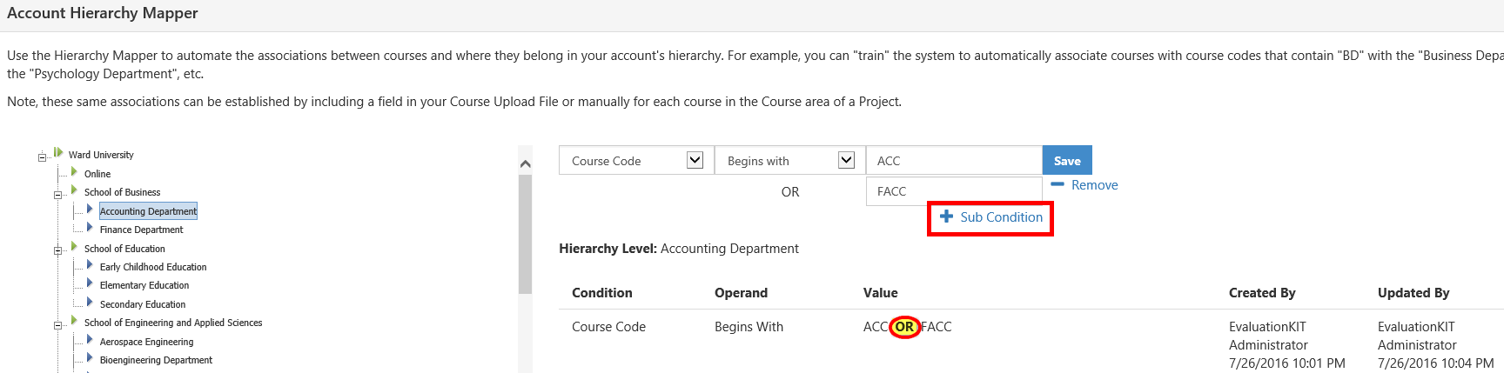The image size is (1504, 373).
Task: Select Accounting Department in the tree
Action: tap(148, 211)
